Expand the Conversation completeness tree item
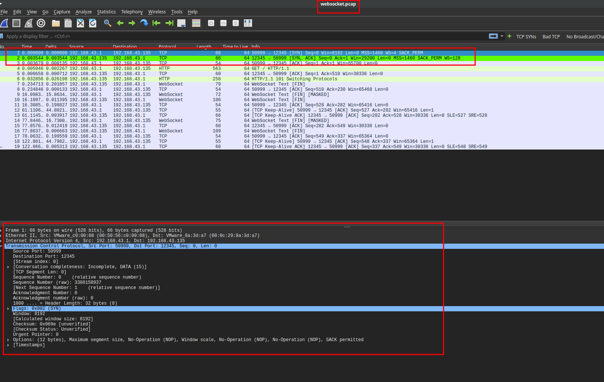The width and height of the screenshot is (604, 382). coord(8,267)
